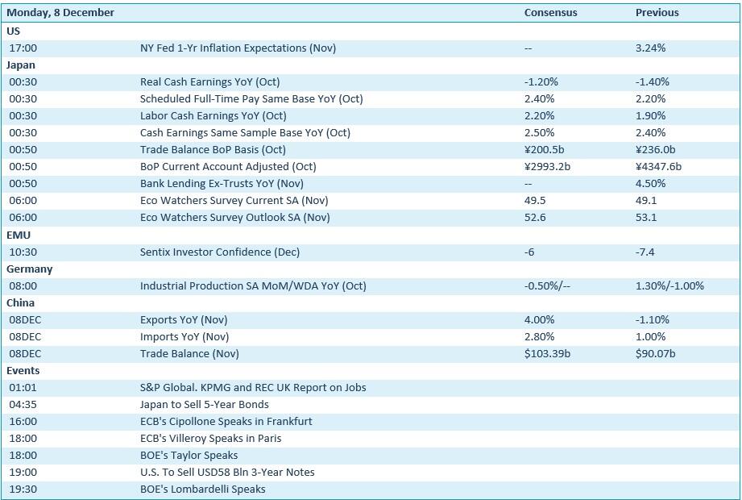Select the Japan section heading

click(x=21, y=65)
